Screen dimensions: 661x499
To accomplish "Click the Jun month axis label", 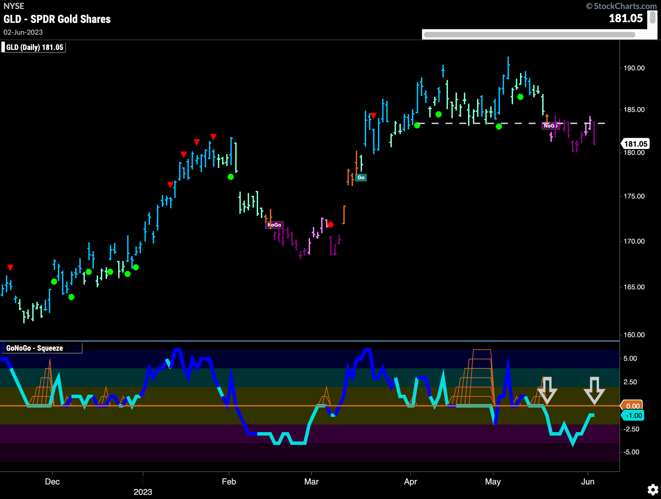I will point(588,482).
